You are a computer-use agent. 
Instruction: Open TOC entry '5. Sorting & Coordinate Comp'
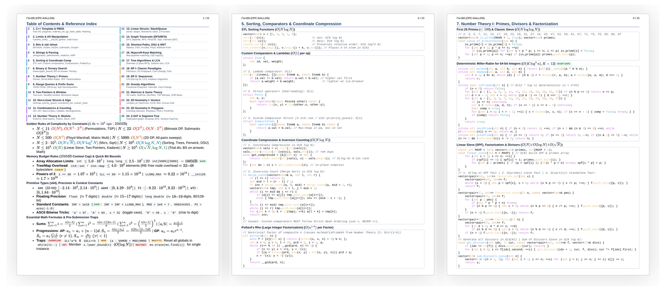pyautogui.click(x=52, y=60)
